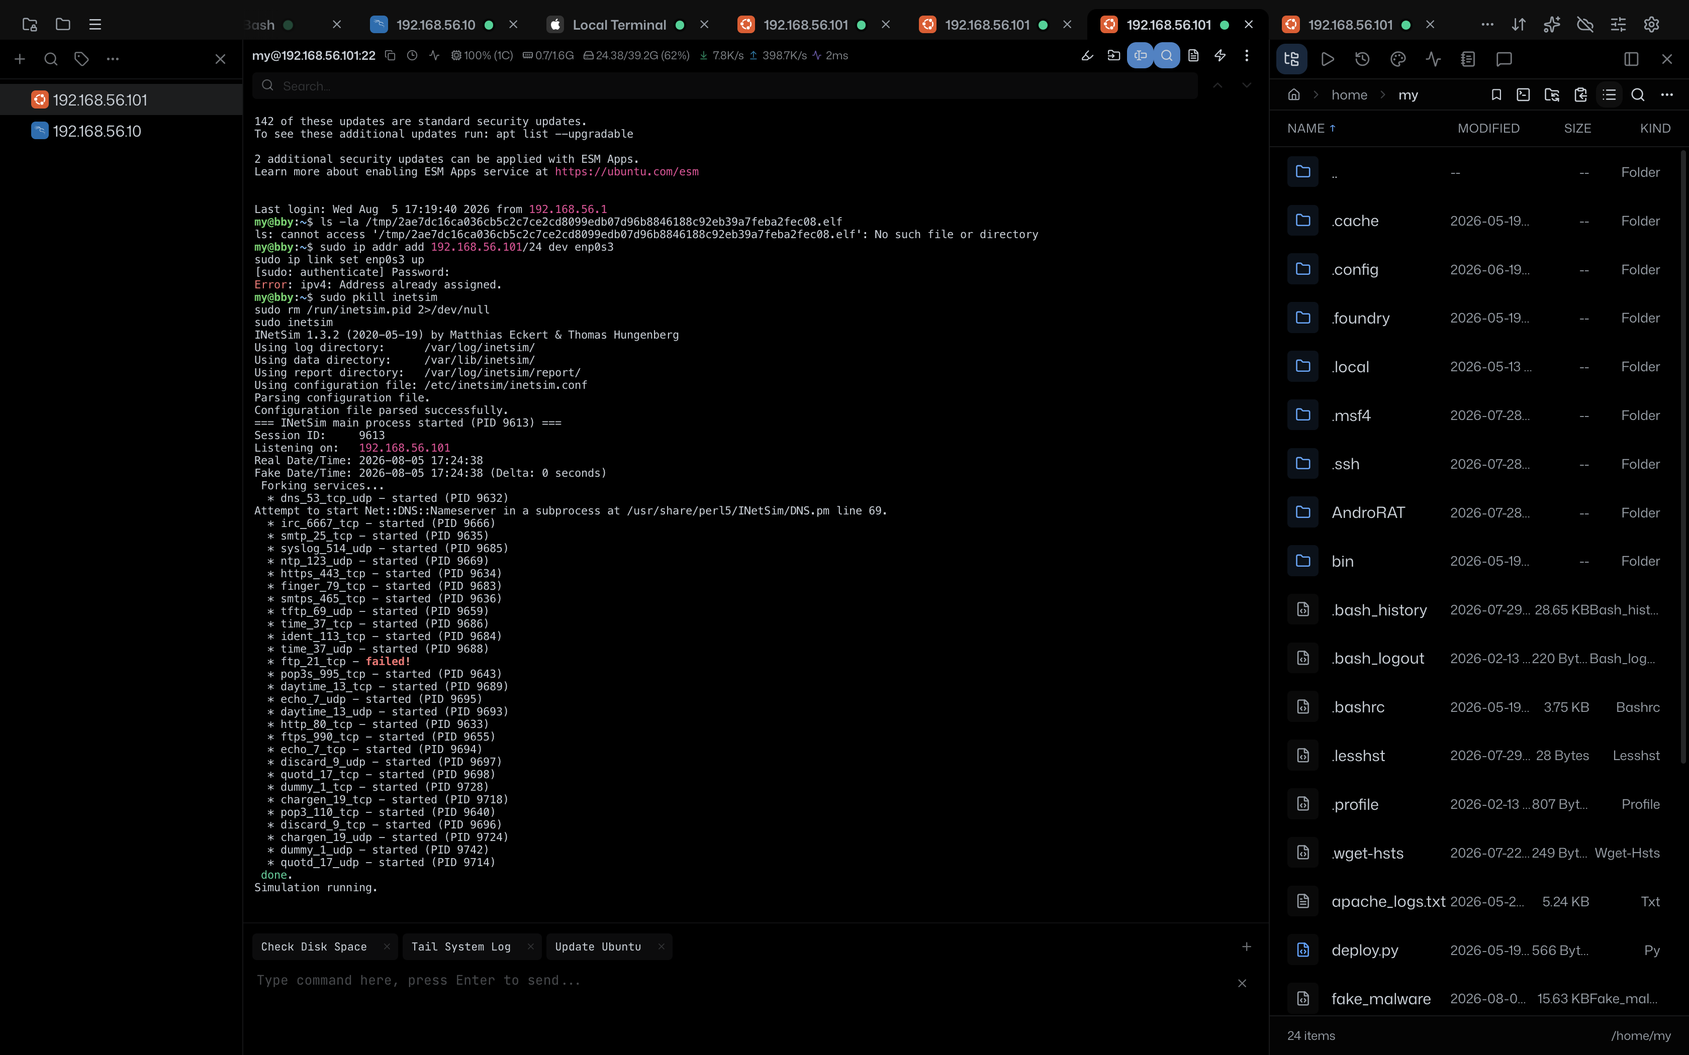Open the https://ubuntu.com/esm link
The height and width of the screenshot is (1055, 1689).
[x=627, y=172]
